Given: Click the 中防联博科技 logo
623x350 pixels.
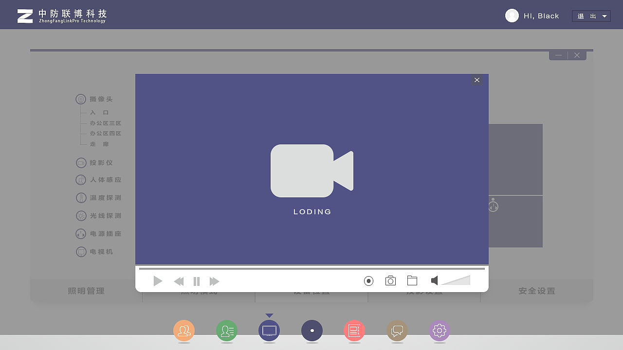Looking at the screenshot, I should [62, 16].
